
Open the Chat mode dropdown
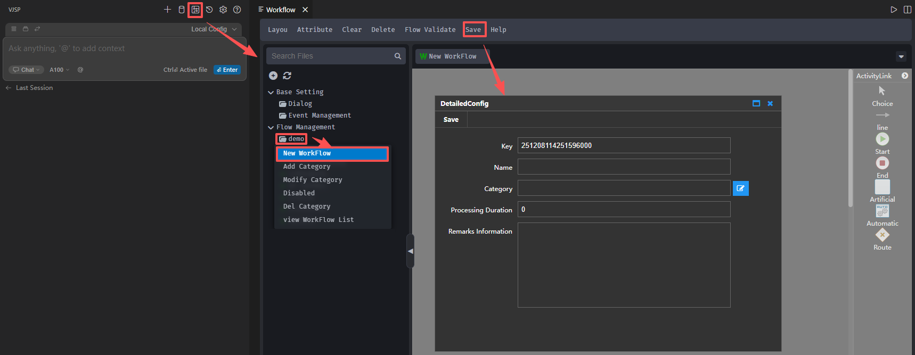tap(27, 70)
